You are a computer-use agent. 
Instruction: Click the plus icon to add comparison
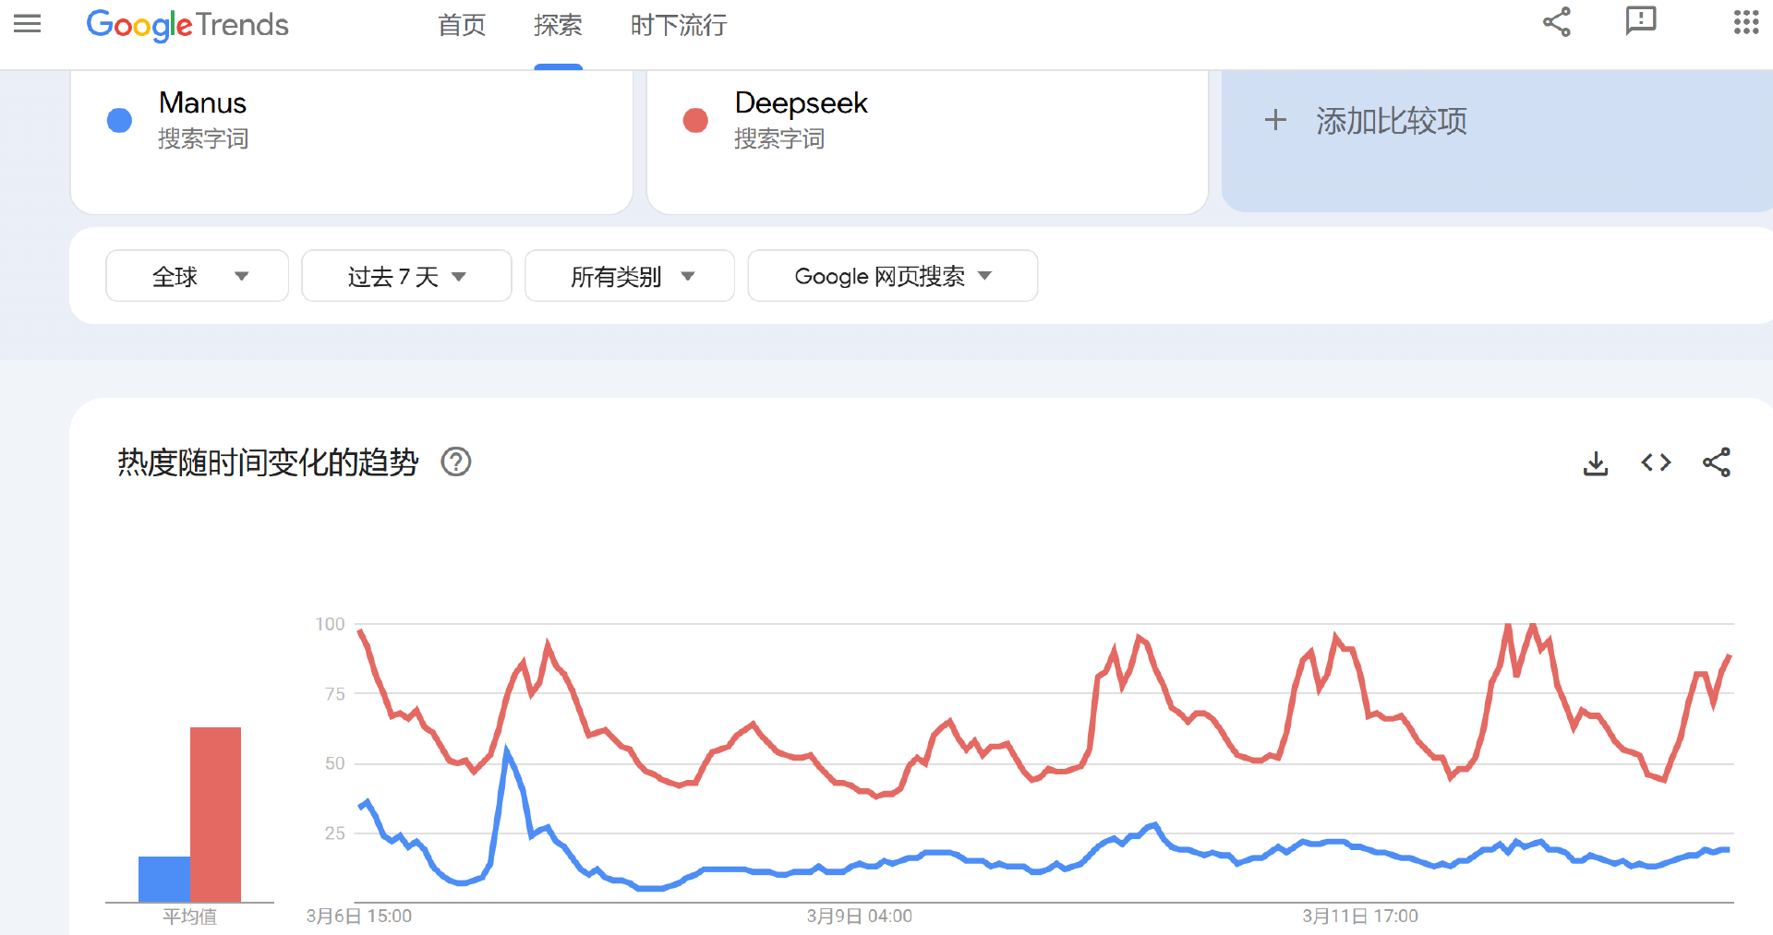(x=1275, y=120)
